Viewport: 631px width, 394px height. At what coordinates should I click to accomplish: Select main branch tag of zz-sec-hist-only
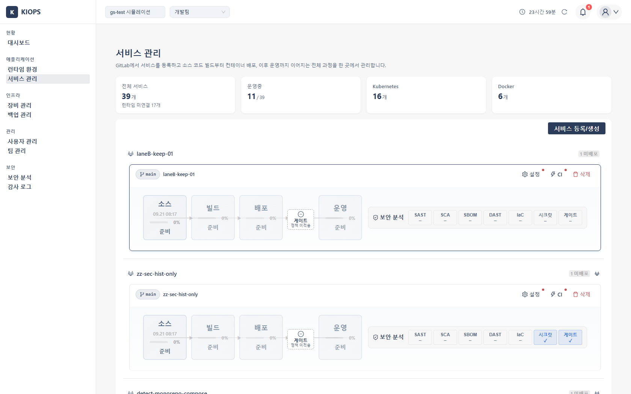[148, 295]
